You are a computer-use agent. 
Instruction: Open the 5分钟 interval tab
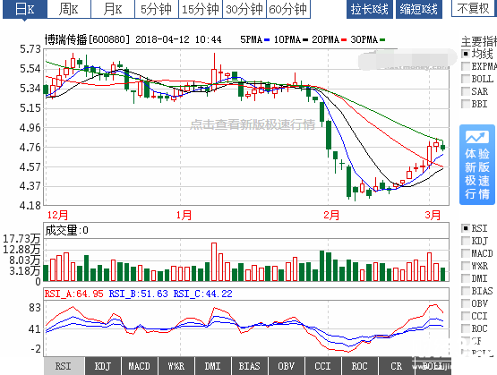click(x=157, y=9)
